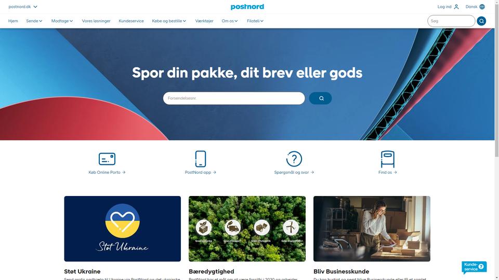The height and width of the screenshot is (280, 499).
Task: Click the site search magnifier icon
Action: [x=481, y=21]
